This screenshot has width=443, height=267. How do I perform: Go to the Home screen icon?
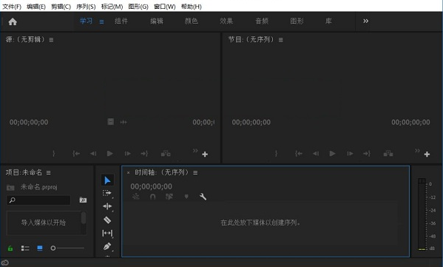[x=13, y=21]
